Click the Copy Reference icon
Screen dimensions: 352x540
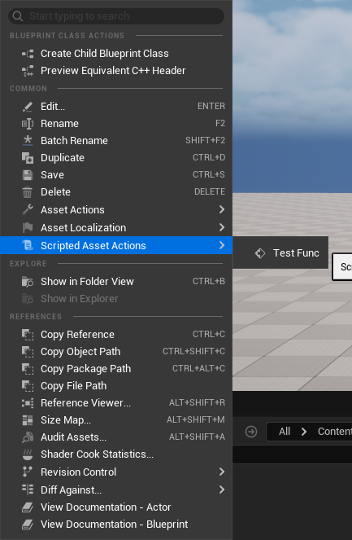pyautogui.click(x=28, y=335)
